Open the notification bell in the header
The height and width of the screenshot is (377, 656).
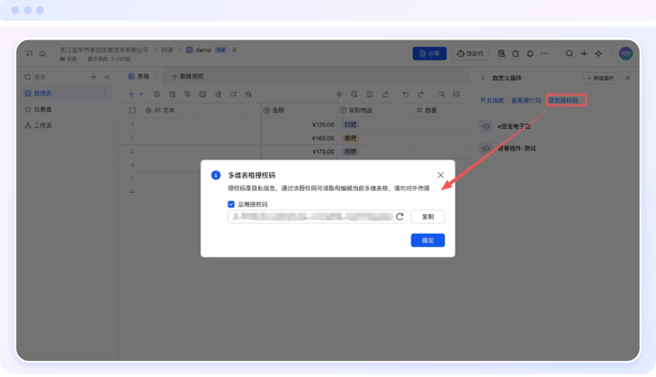pos(530,53)
